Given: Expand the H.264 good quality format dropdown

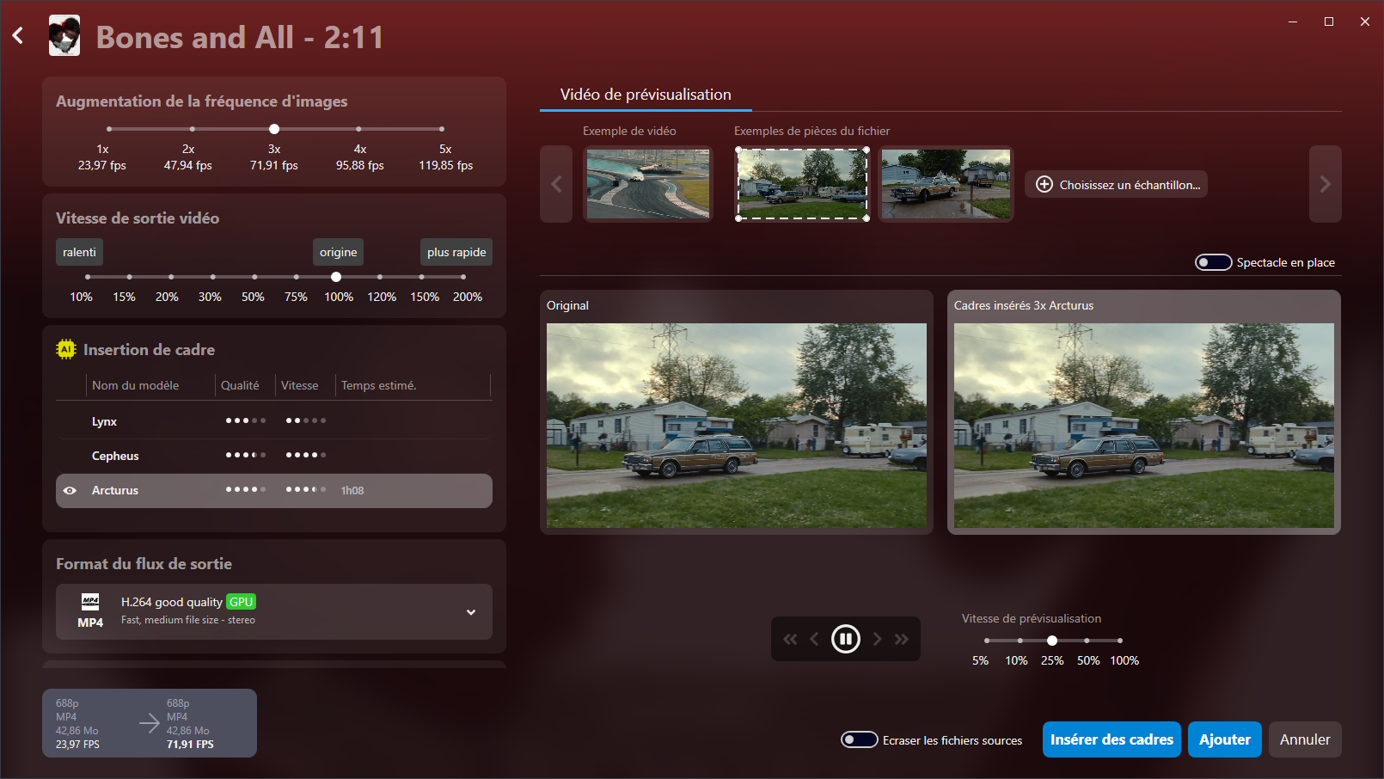Looking at the screenshot, I should coord(471,612).
